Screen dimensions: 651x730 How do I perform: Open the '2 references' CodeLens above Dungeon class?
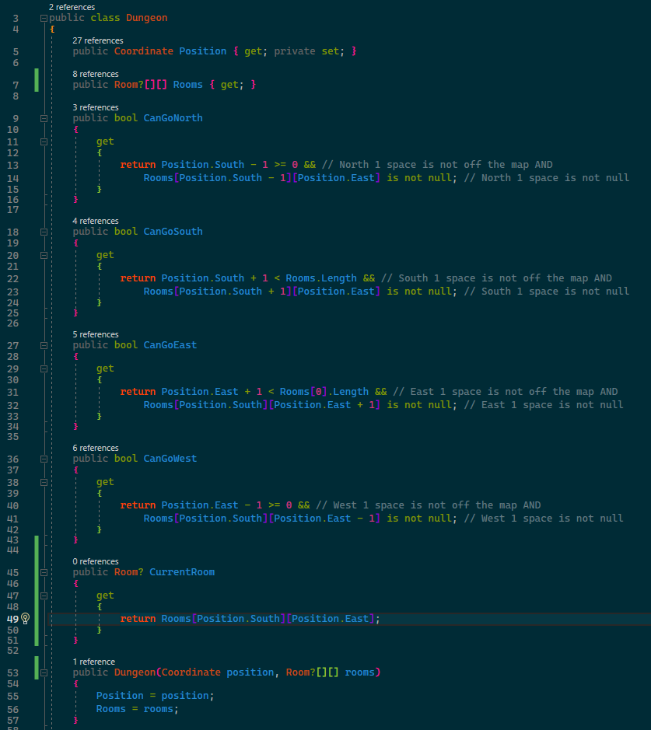pyautogui.click(x=72, y=7)
